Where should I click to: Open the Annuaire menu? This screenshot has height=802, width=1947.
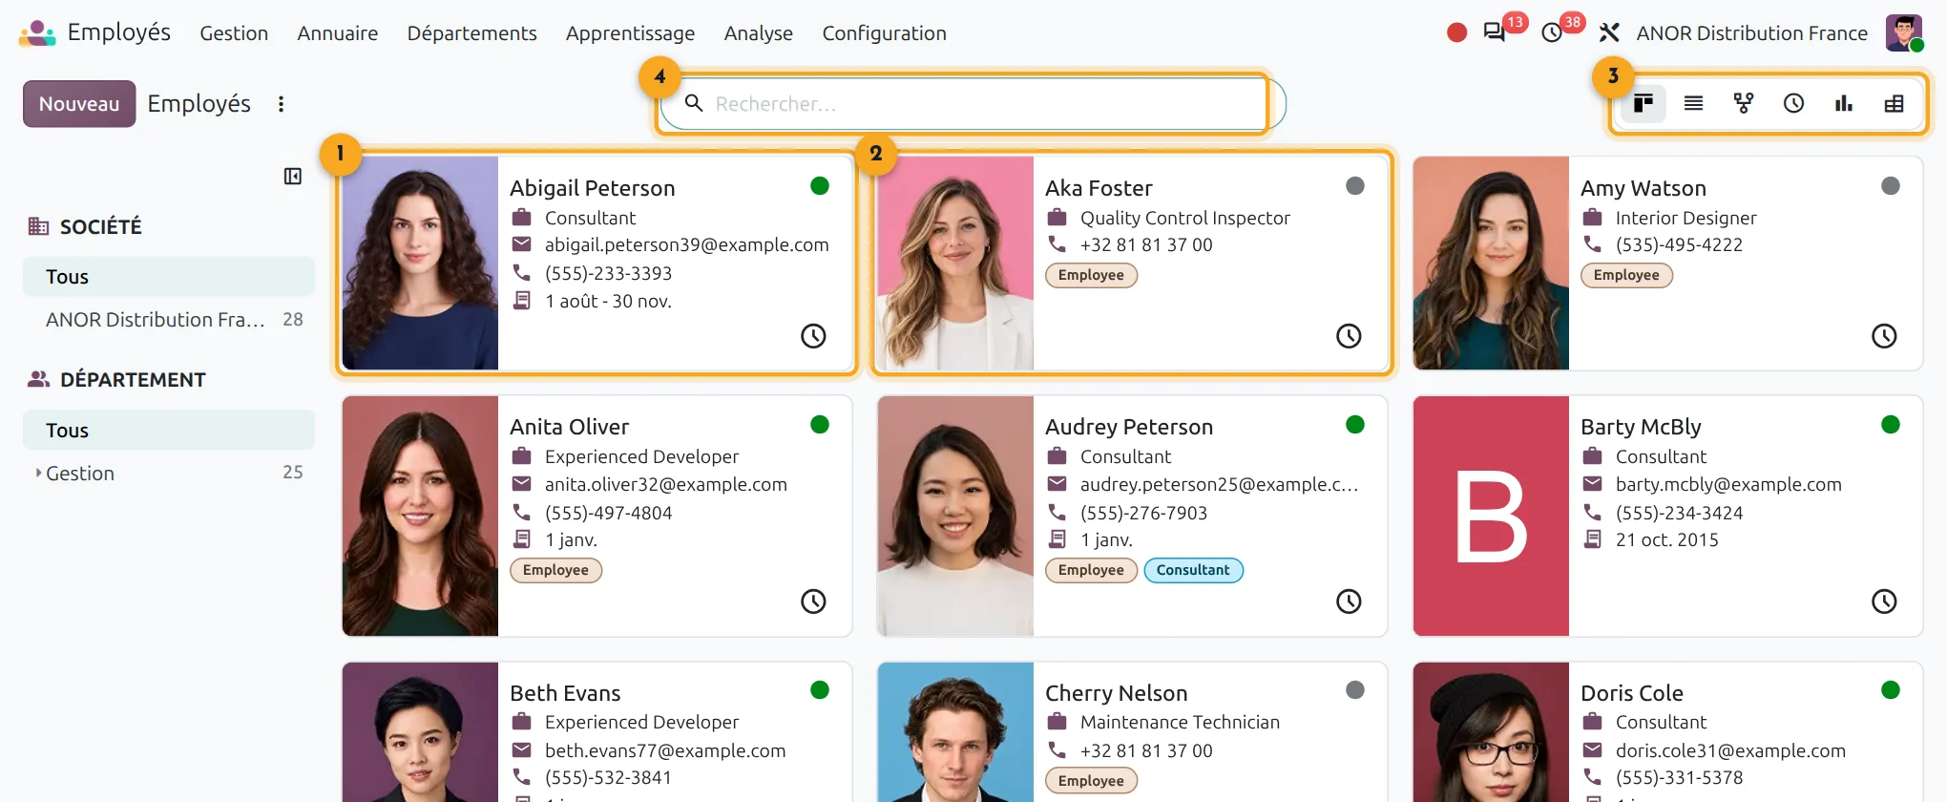point(338,33)
